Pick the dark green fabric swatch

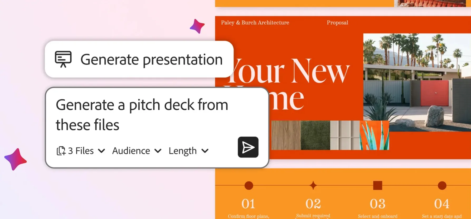click(x=315, y=135)
